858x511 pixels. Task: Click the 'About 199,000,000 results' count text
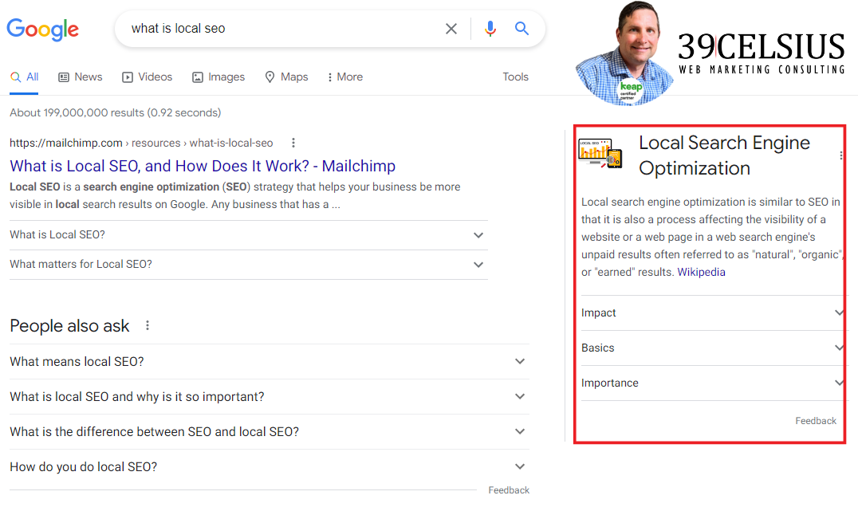coord(116,112)
